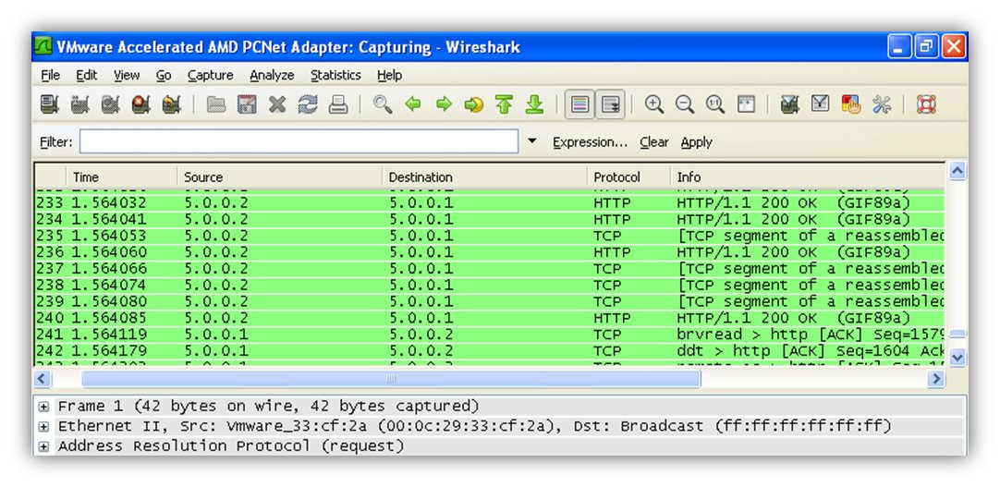Clear the display filter
This screenshot has width=1000, height=487.
tap(654, 142)
